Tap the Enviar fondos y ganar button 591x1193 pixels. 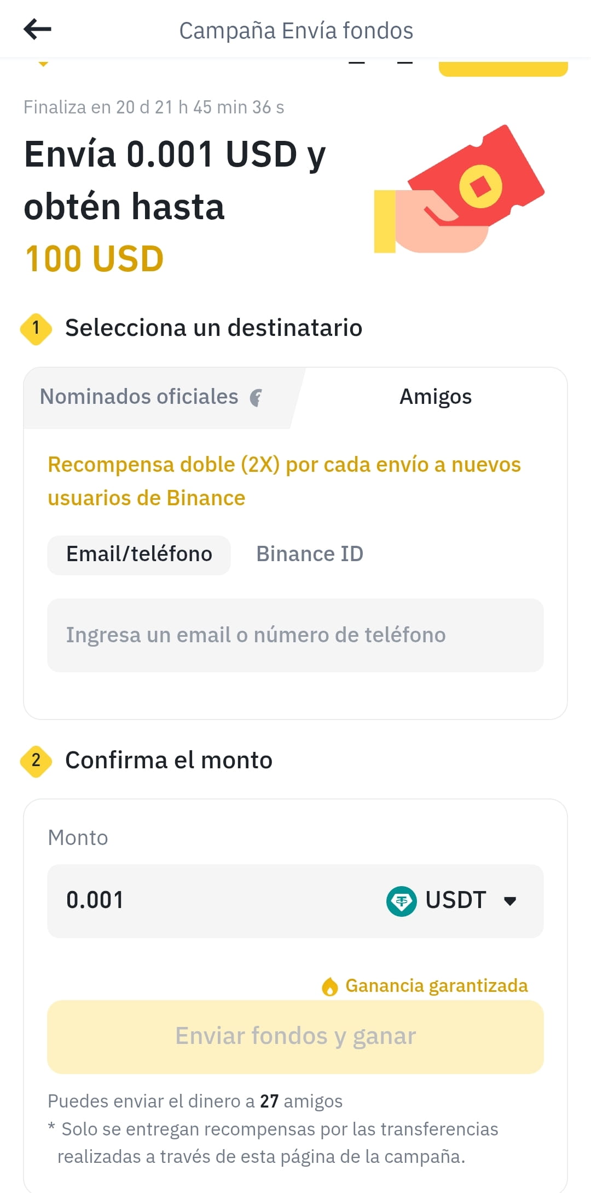296,1037
